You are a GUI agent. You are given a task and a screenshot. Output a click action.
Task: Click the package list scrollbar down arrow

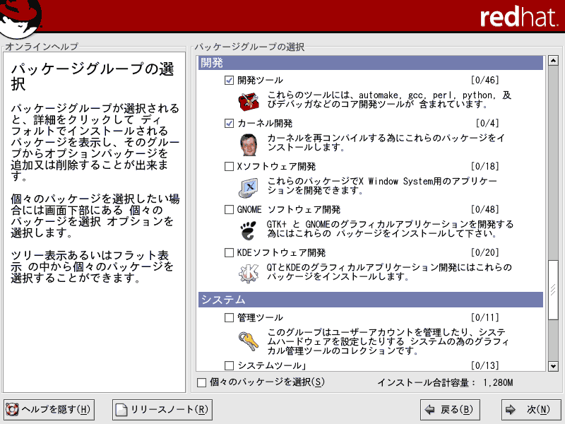pyautogui.click(x=553, y=365)
